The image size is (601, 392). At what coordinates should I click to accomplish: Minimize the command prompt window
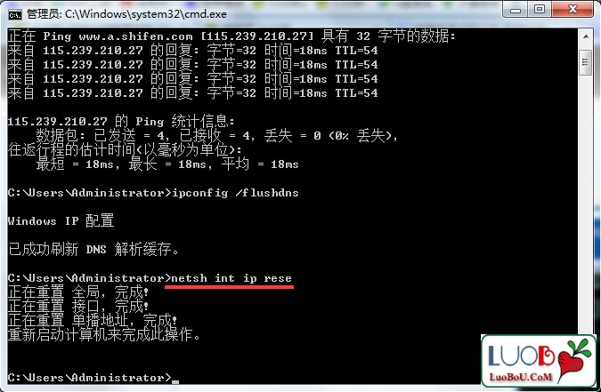click(516, 9)
